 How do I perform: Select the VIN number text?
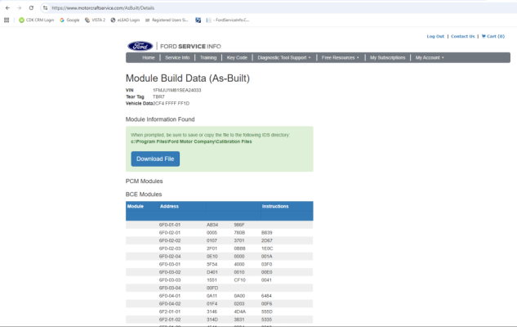click(x=176, y=90)
